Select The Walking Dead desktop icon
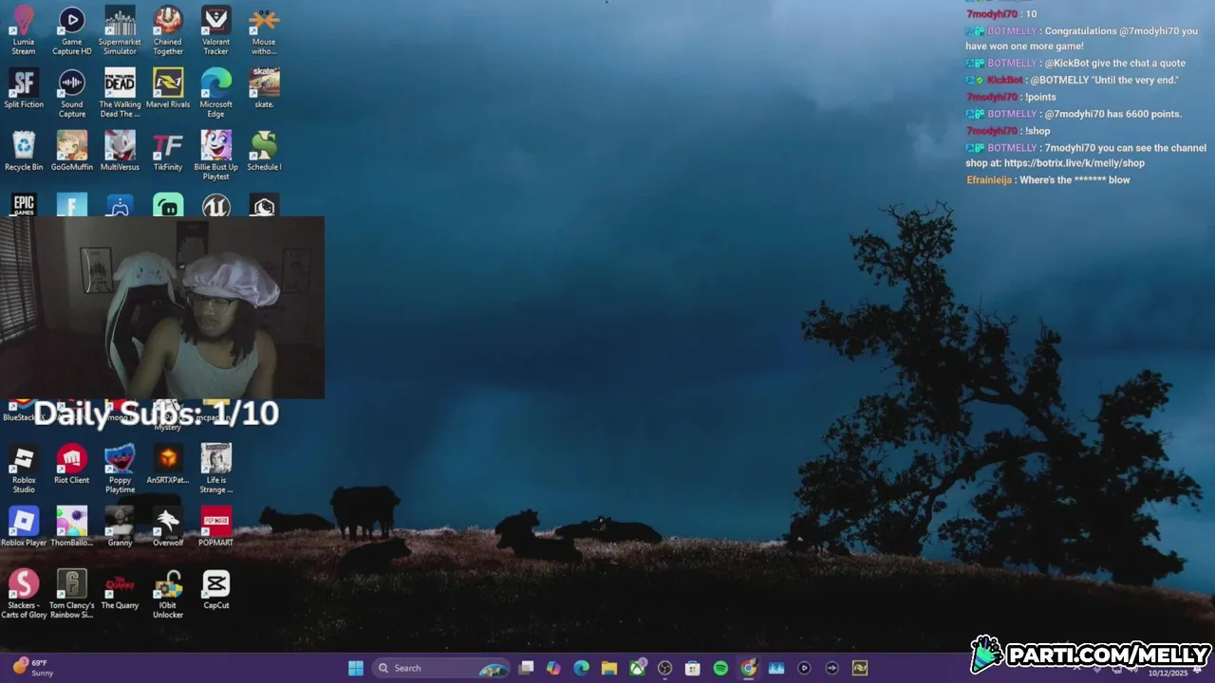 pyautogui.click(x=120, y=93)
